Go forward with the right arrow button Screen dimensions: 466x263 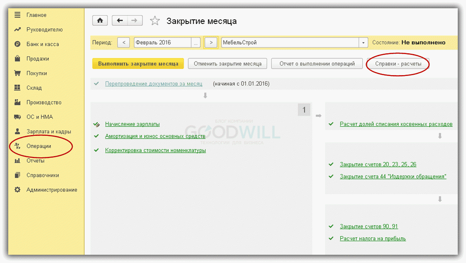pos(135,21)
